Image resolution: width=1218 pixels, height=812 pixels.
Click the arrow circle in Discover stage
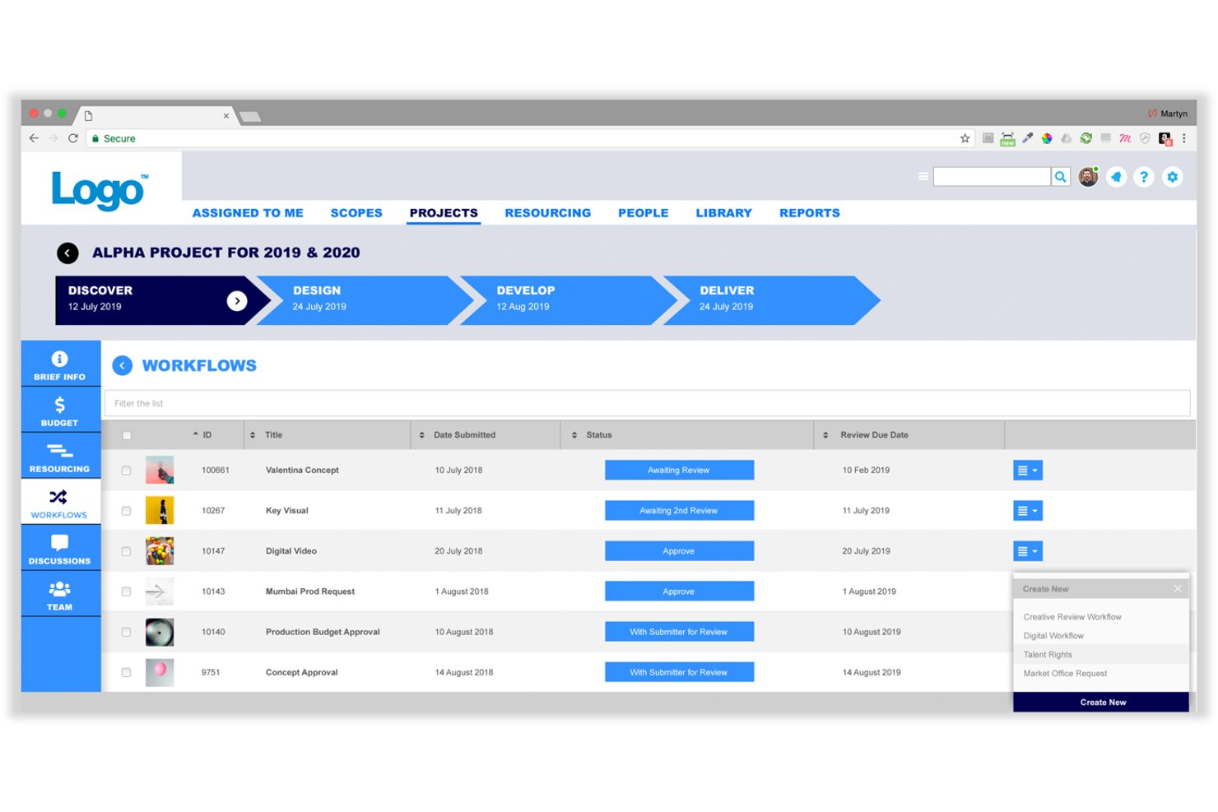tap(237, 301)
